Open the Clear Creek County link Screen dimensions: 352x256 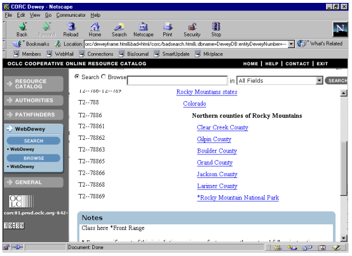coord(223,128)
